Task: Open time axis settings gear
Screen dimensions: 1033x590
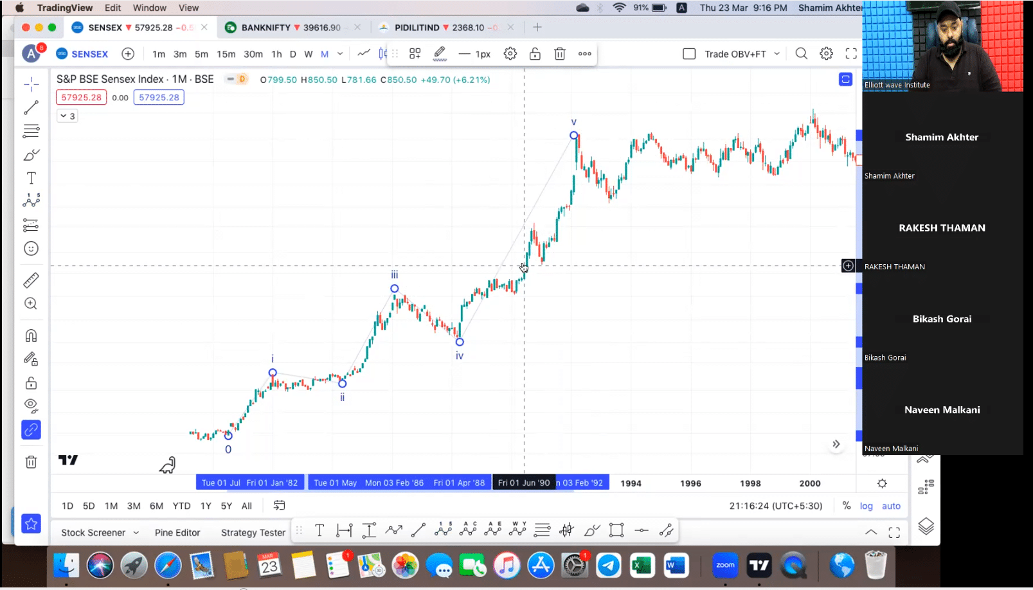Action: point(882,483)
